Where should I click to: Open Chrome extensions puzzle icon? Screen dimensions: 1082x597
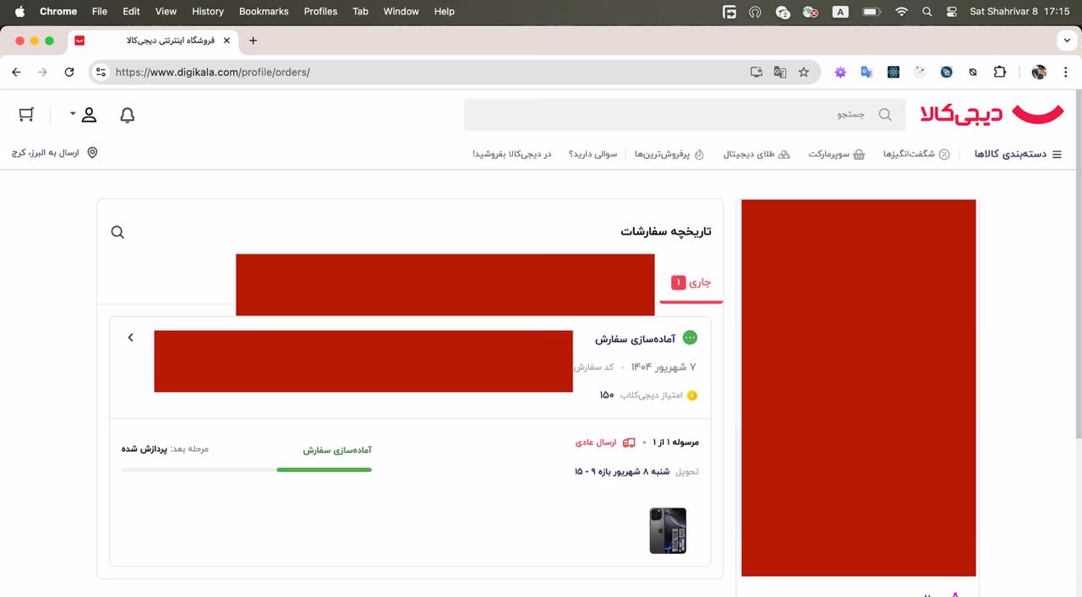pyautogui.click(x=999, y=72)
